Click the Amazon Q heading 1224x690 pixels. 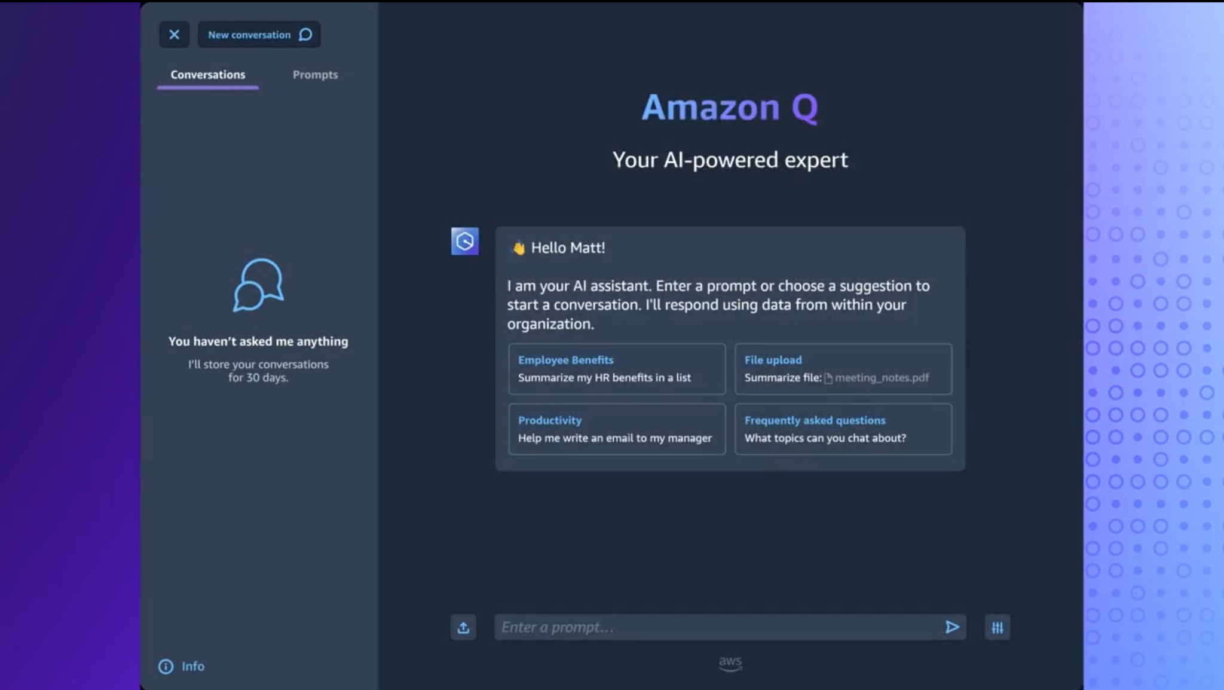click(730, 108)
